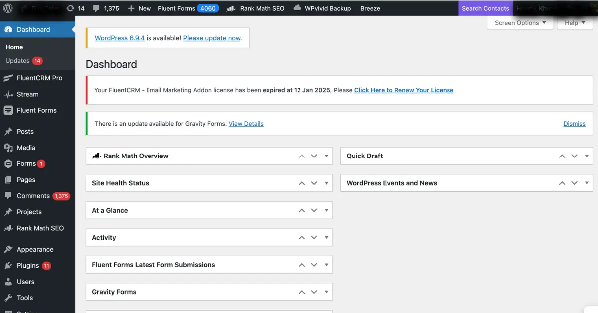Click the Plugins 11 update badge

click(x=46, y=266)
